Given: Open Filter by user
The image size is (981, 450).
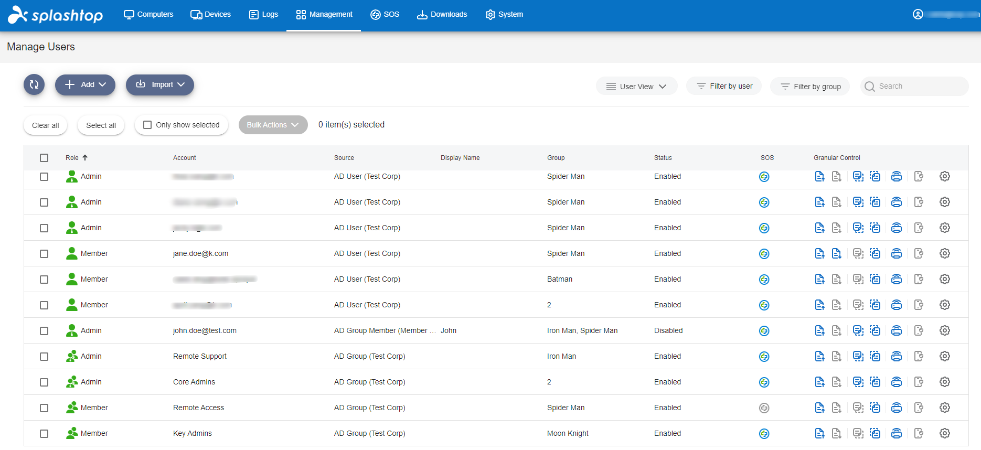Looking at the screenshot, I should (x=724, y=86).
